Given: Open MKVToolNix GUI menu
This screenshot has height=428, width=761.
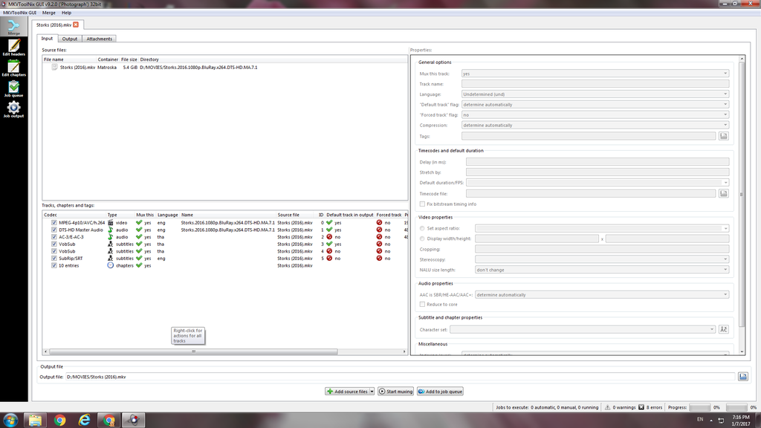Looking at the screenshot, I should [20, 13].
